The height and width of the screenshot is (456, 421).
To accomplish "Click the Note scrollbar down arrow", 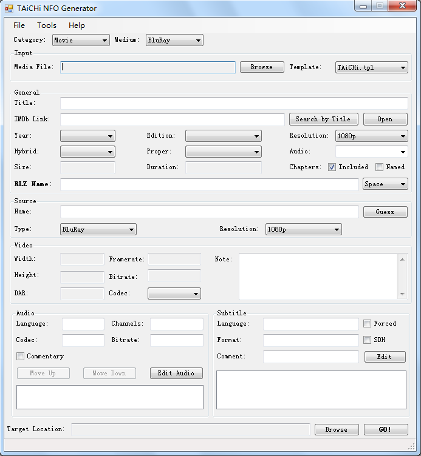I will pos(402,293).
